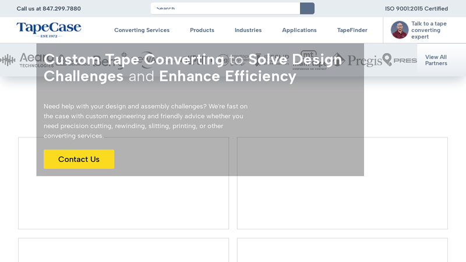466x262 pixels.
Task: Click the PRES partner logo
Action: [400, 60]
